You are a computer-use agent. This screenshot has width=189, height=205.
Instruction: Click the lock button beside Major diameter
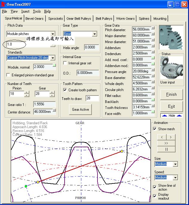153,34
